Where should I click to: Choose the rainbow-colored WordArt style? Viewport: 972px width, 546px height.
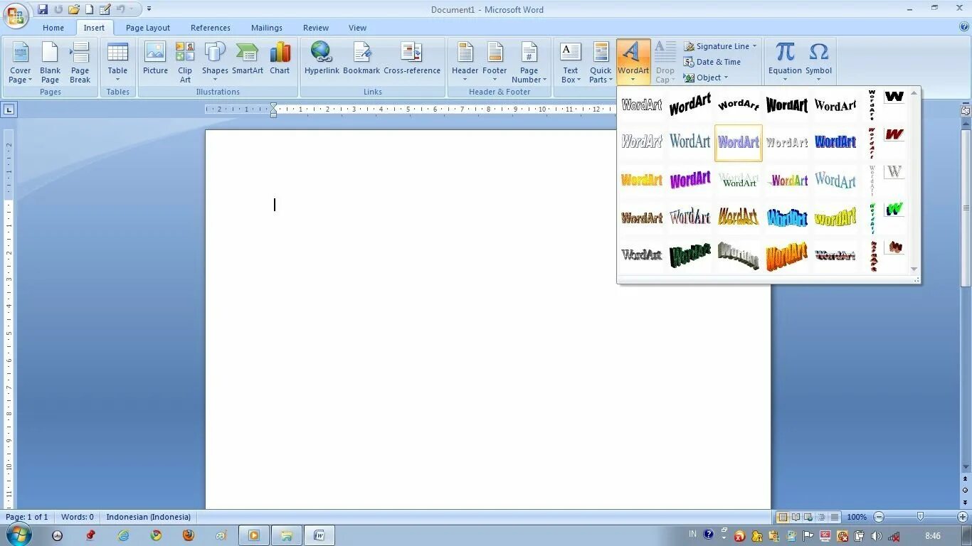[x=787, y=180]
